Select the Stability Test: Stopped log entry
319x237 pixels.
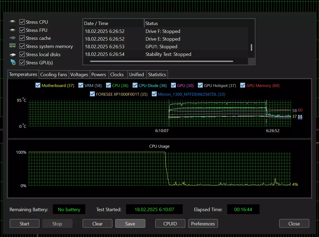166,54
